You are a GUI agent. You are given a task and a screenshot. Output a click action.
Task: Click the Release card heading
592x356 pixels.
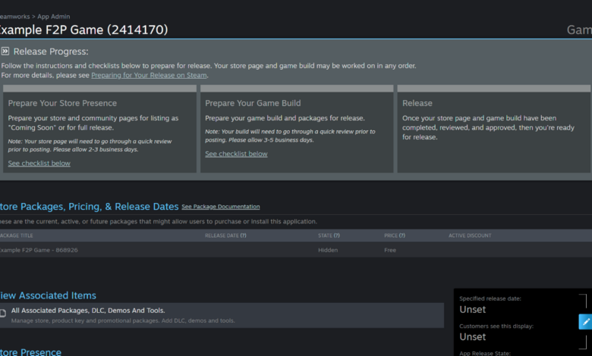(417, 103)
